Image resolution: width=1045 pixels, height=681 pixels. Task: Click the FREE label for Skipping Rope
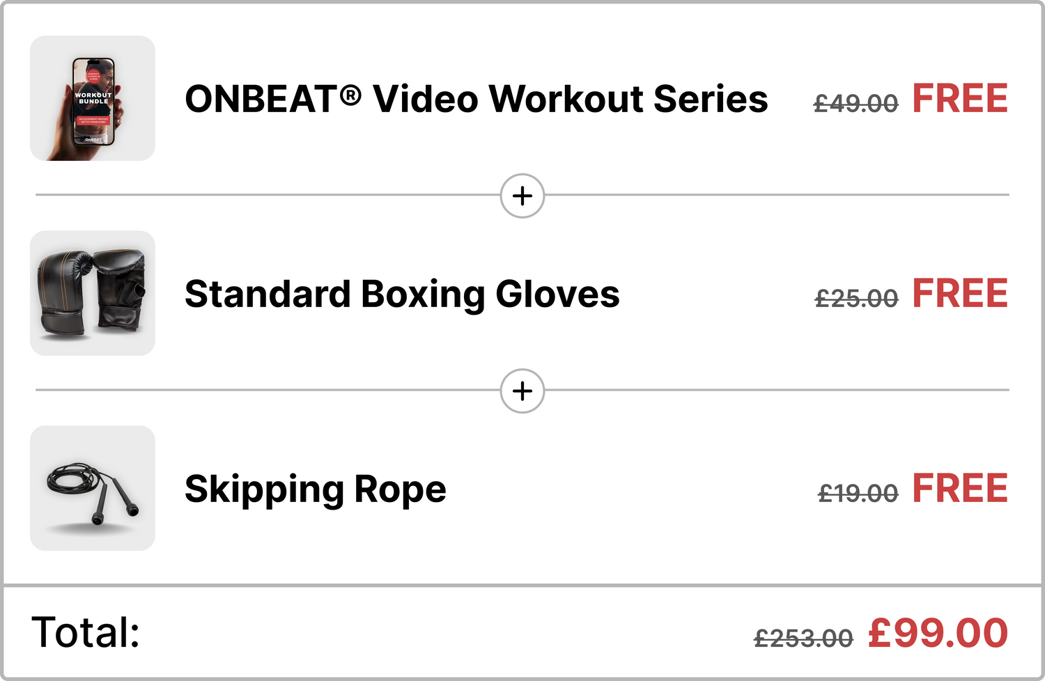click(x=959, y=489)
